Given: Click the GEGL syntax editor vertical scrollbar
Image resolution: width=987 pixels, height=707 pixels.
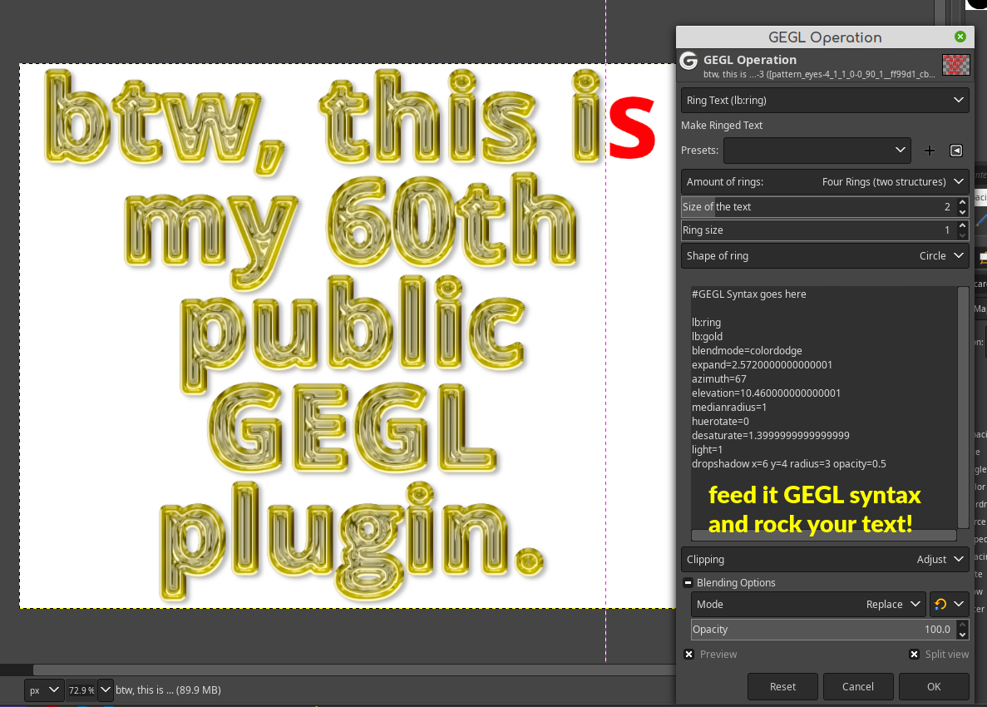Looking at the screenshot, I should pos(962,408).
